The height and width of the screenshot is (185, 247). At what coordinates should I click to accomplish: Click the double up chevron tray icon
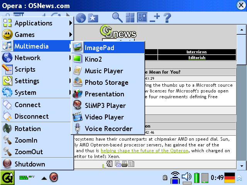240,178
